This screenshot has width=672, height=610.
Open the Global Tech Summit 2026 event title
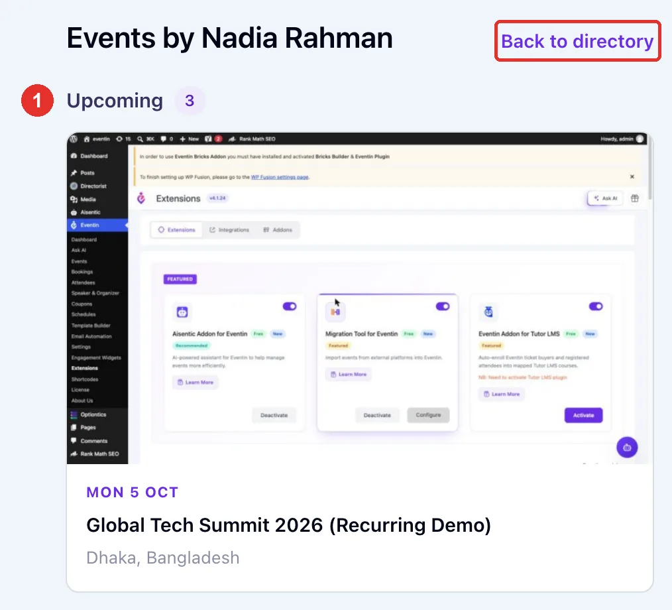[x=288, y=524]
